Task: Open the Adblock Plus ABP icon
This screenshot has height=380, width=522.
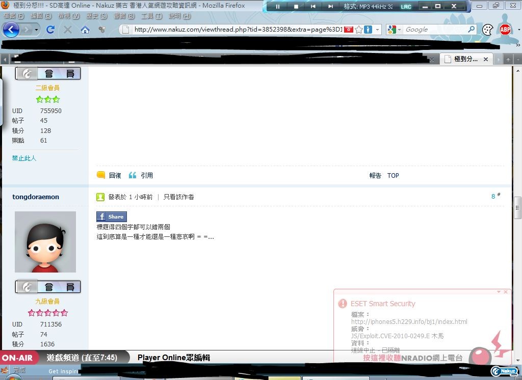Action: point(505,30)
